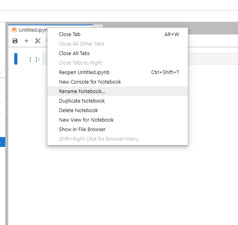The height and width of the screenshot is (225, 238).
Task: Choose Rename Notebook… option
Action: pyautogui.click(x=82, y=92)
